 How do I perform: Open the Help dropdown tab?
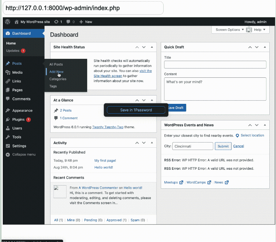(259, 30)
